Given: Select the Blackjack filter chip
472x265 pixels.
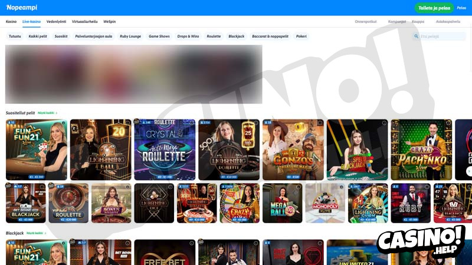Looking at the screenshot, I should pos(237,37).
